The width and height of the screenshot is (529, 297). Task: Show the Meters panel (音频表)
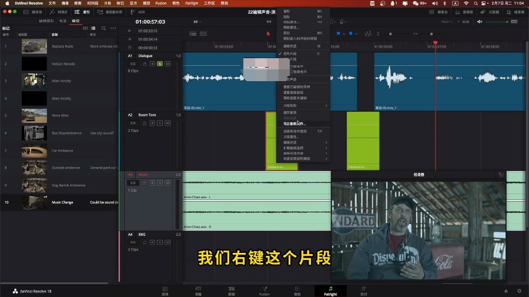pos(464,12)
